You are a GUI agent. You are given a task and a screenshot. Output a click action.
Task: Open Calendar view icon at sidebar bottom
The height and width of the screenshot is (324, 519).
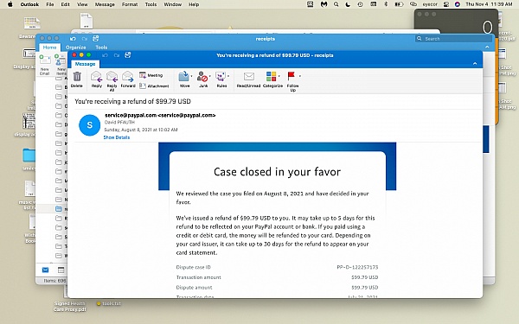point(61,270)
